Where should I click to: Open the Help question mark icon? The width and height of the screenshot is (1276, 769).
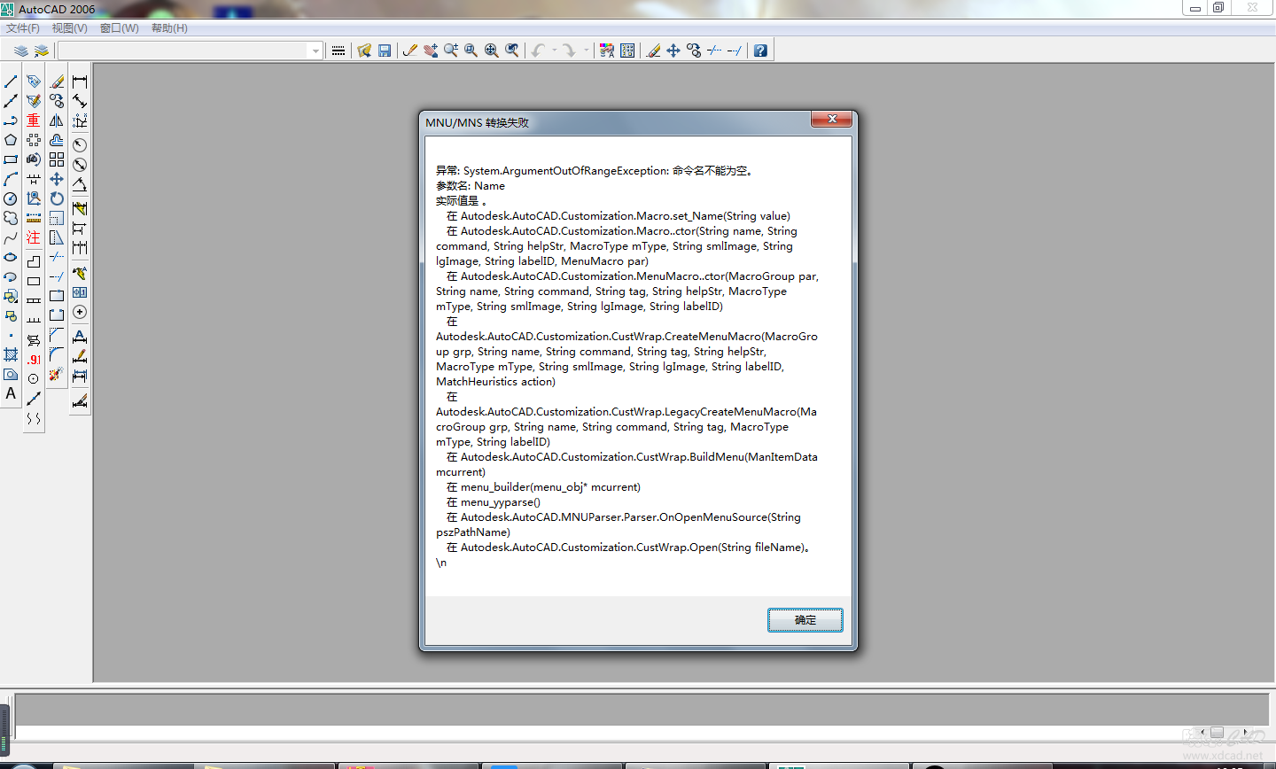760,50
